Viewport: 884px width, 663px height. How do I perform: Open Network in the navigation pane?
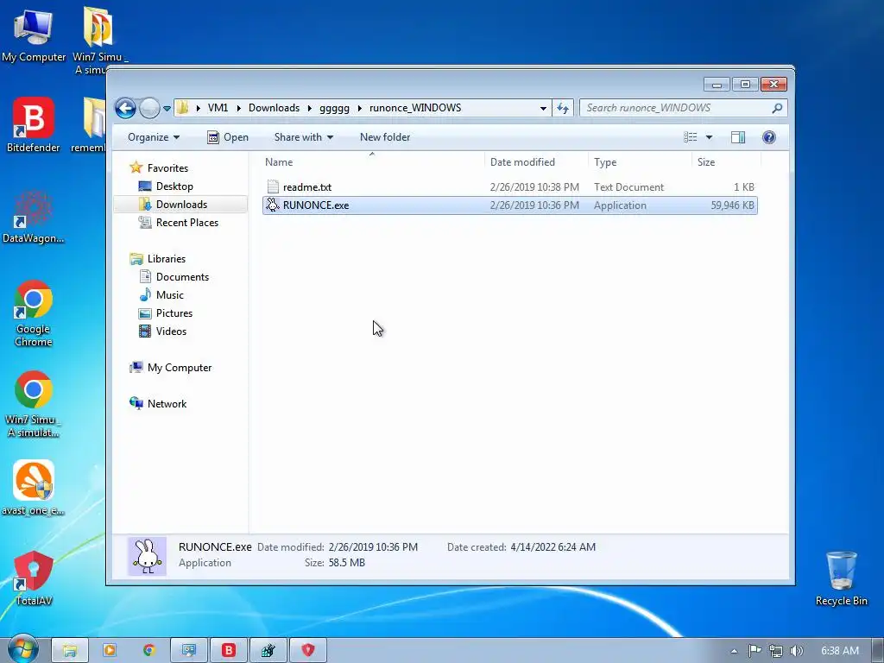coord(167,403)
